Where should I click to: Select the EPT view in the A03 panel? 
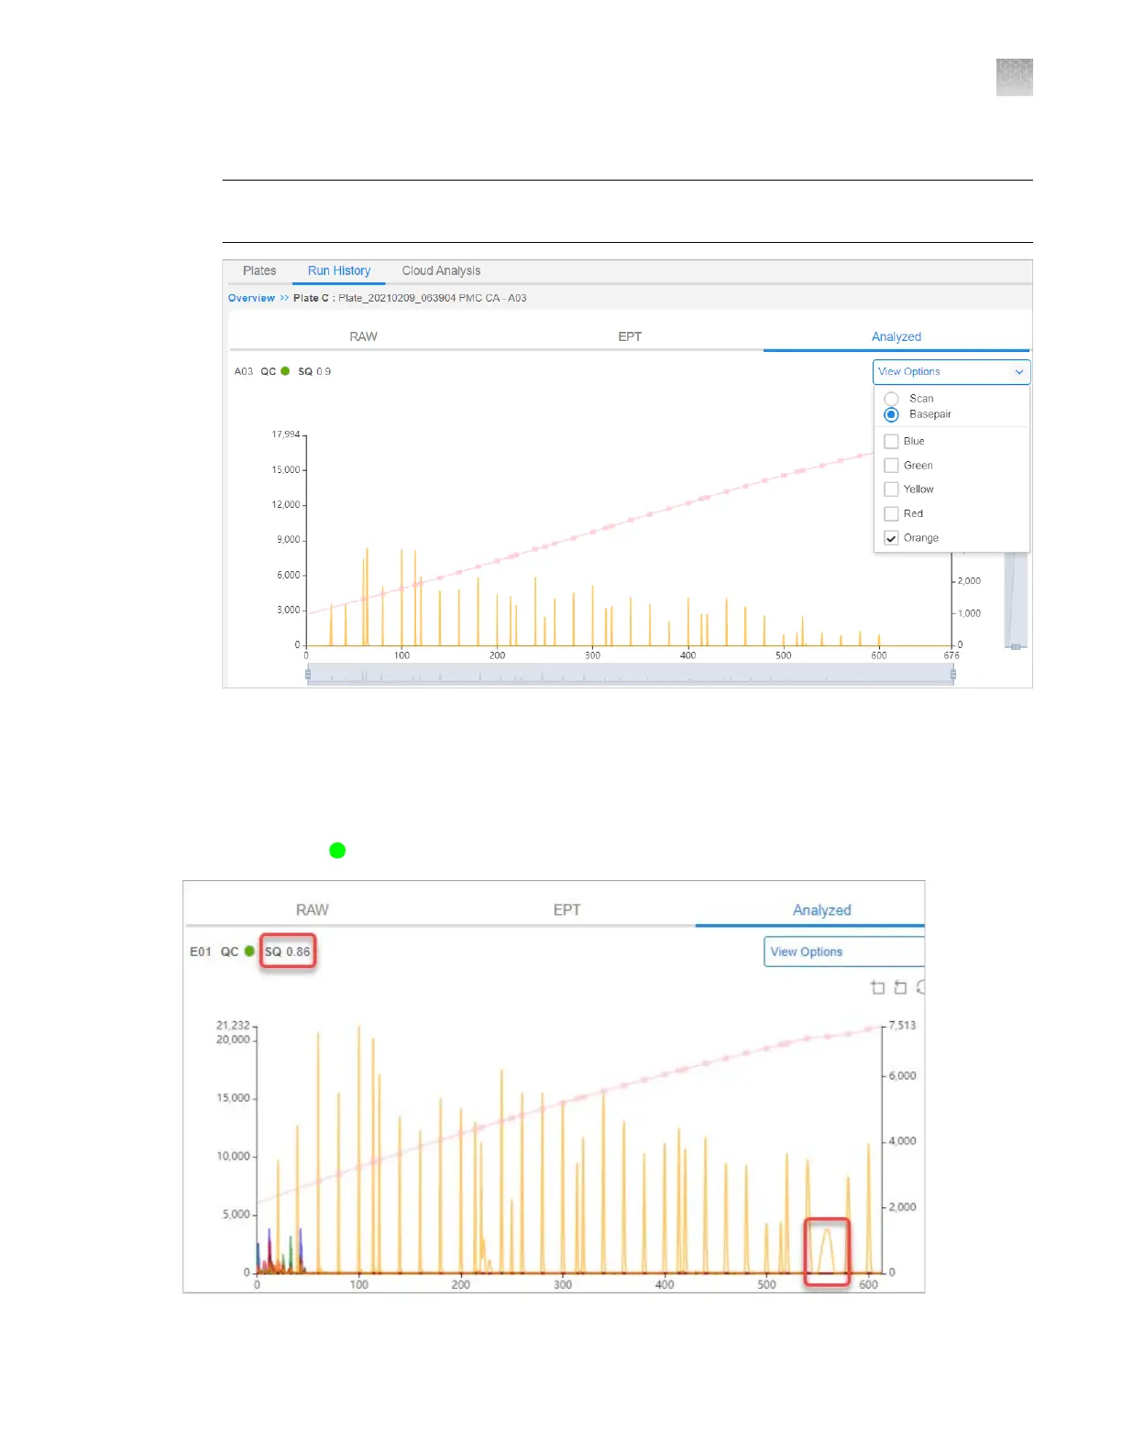click(x=630, y=336)
